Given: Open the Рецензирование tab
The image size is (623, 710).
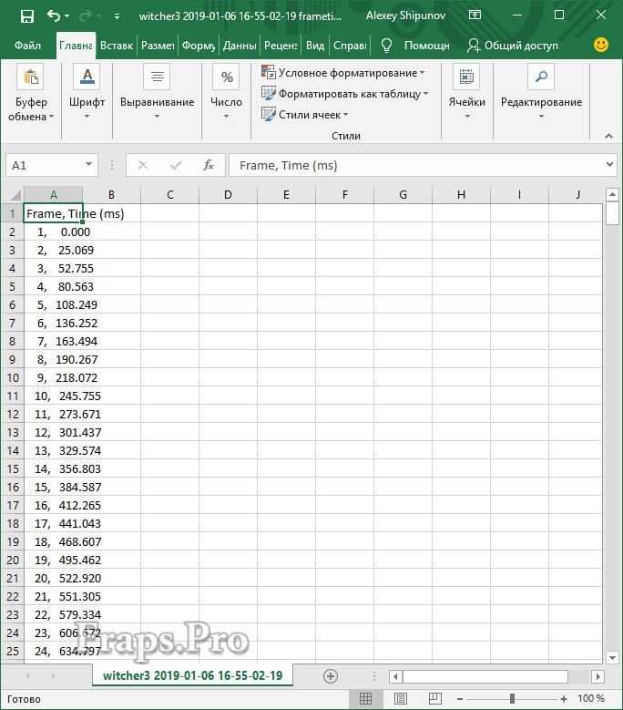Looking at the screenshot, I should point(281,46).
